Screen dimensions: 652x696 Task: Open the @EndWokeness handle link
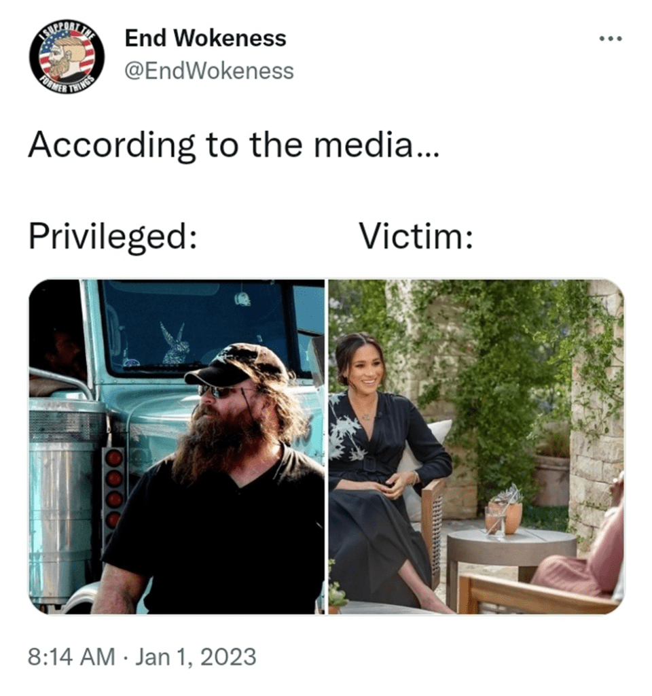tap(209, 71)
